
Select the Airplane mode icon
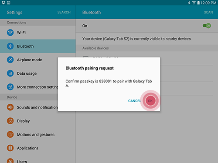coord(10,60)
